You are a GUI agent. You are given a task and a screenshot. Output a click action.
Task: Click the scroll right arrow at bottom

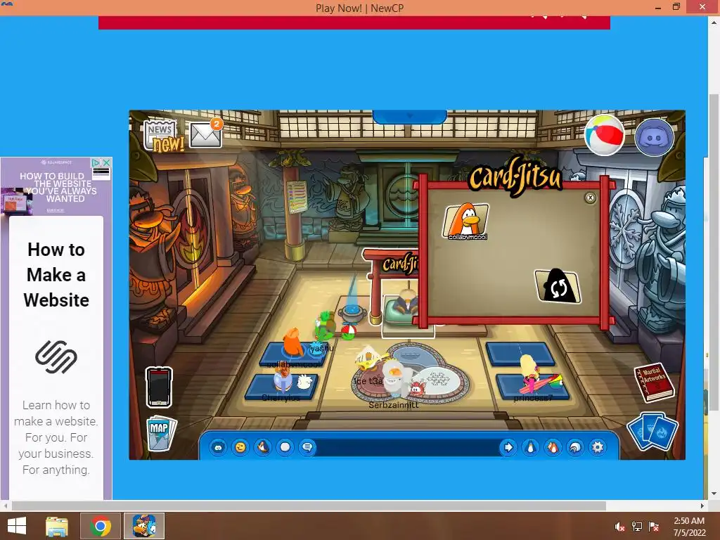click(702, 506)
